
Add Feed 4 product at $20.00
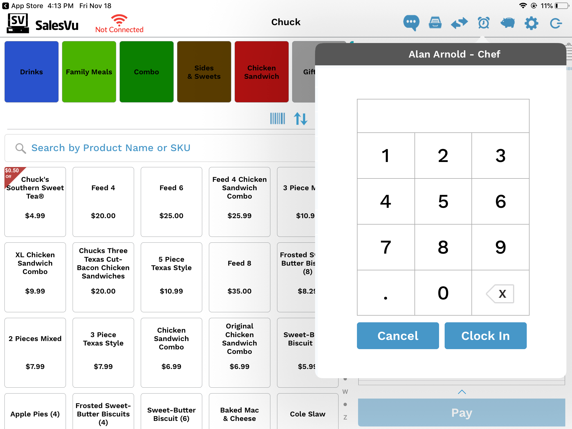coord(103,202)
